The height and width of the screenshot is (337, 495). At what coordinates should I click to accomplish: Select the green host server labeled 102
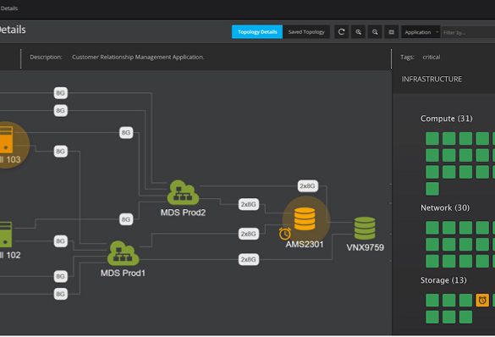pos(6,235)
